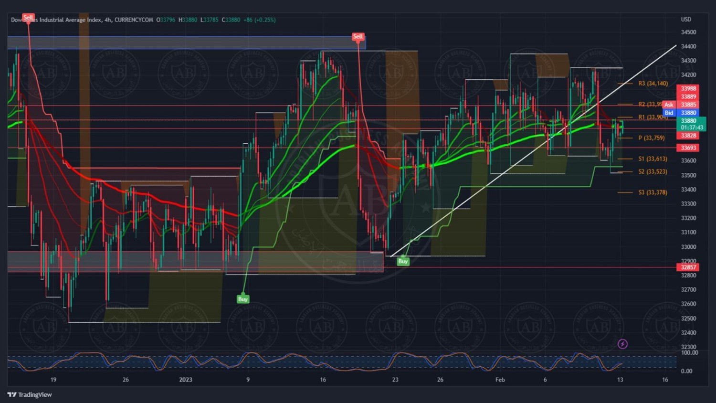
Task: Click the purple lightning bolt icon
Action: tap(622, 344)
